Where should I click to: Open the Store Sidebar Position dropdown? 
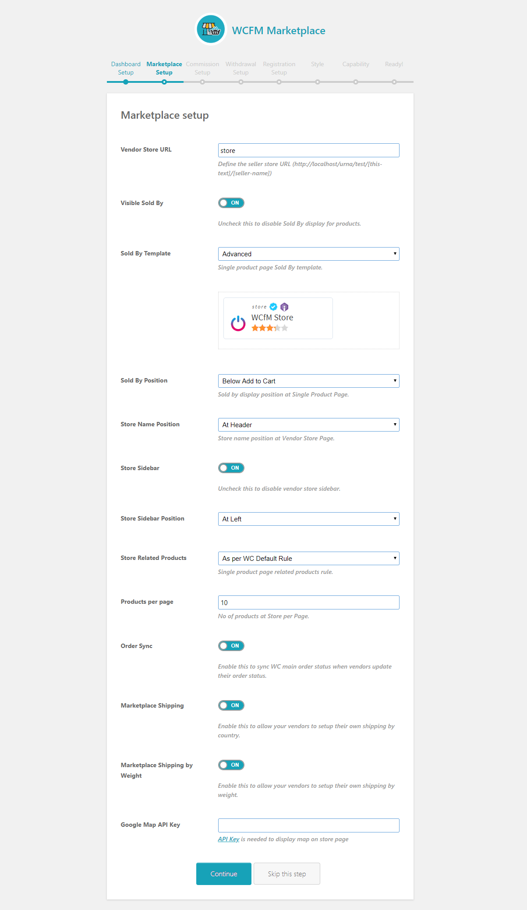click(x=309, y=519)
